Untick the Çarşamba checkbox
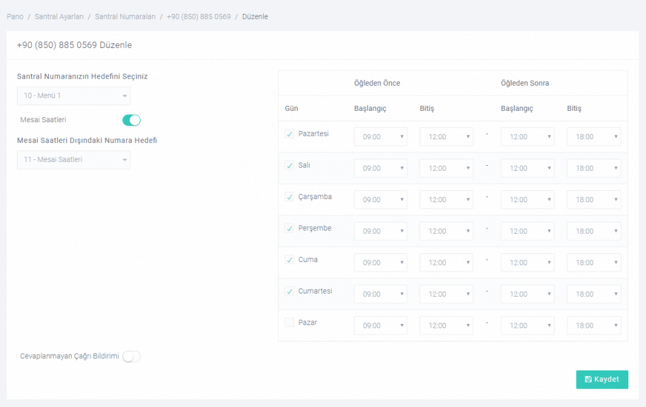The width and height of the screenshot is (646, 407). (x=290, y=197)
